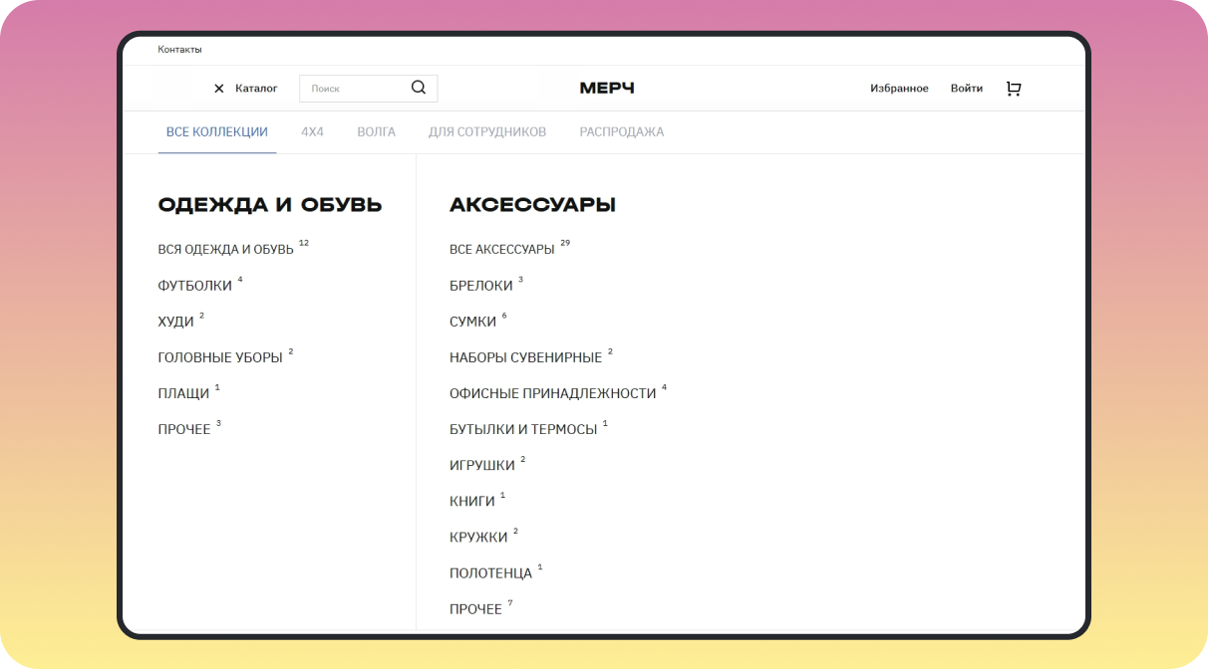Open ГОЛОВНЫЕ УБОРЫ category

[220, 357]
